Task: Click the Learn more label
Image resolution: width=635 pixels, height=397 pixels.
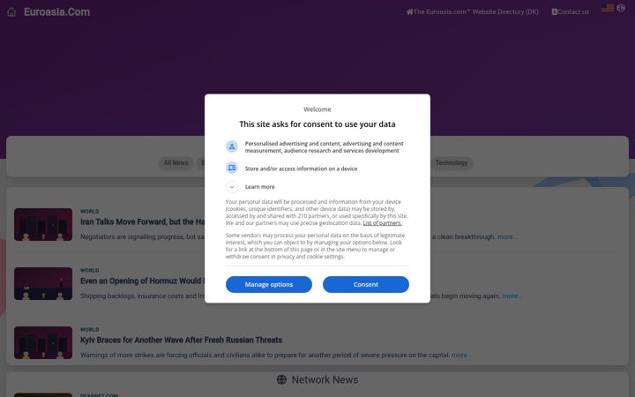Action: (x=259, y=187)
